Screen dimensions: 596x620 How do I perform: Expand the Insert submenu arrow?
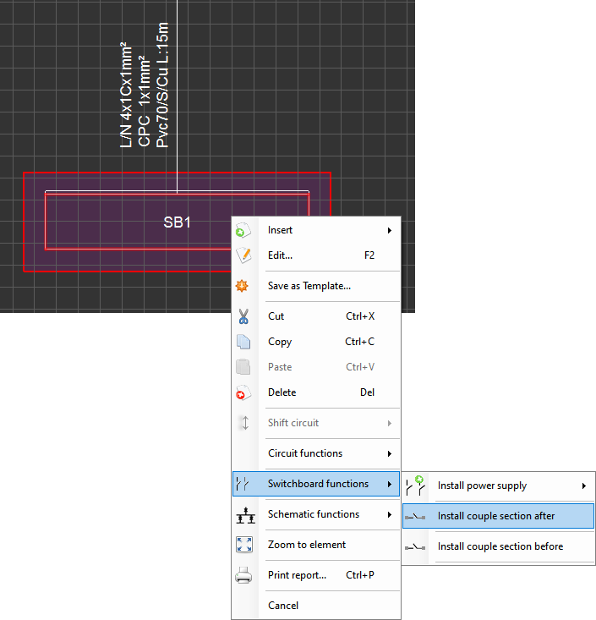coord(389,231)
